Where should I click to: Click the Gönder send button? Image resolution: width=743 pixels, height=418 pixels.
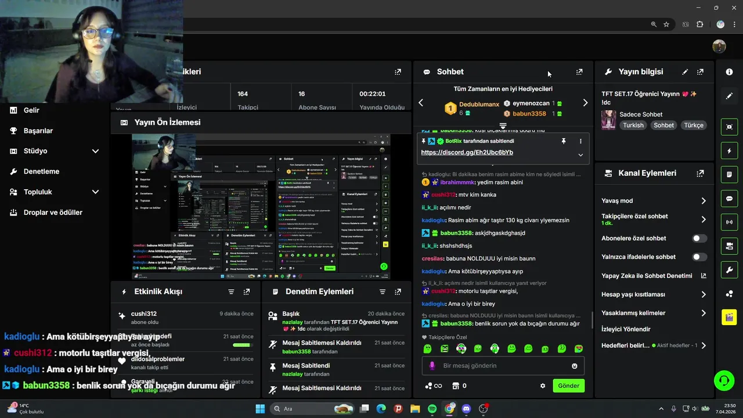point(569,386)
